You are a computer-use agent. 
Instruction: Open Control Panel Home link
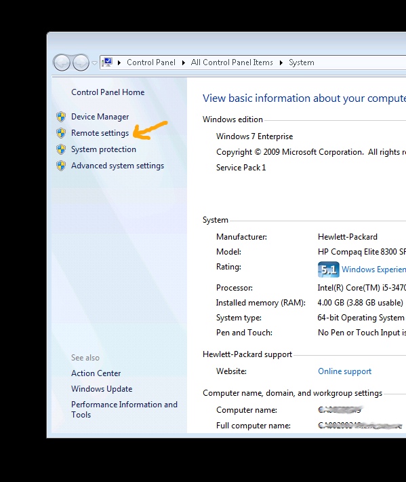(x=108, y=92)
